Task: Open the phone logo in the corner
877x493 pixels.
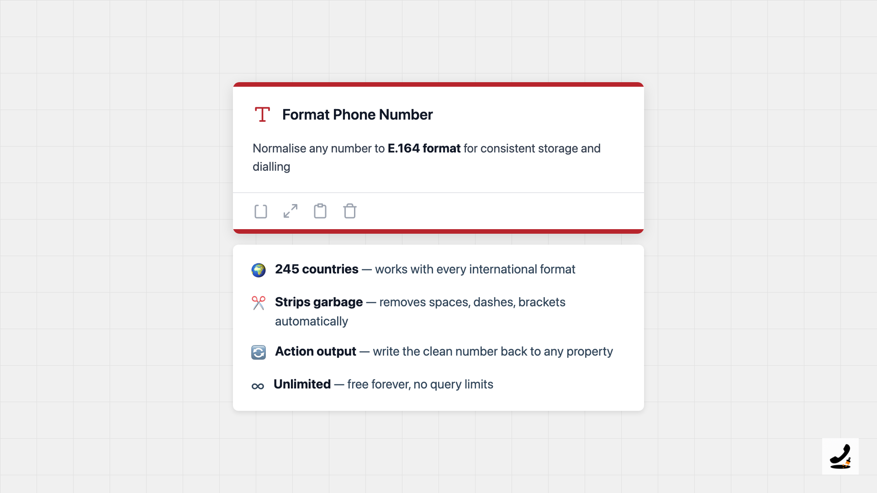Action: click(x=840, y=456)
